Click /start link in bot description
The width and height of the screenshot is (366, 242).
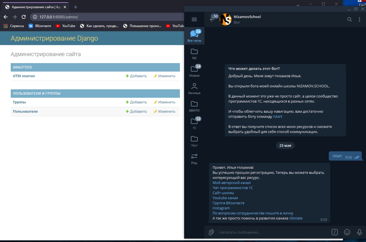tap(278, 117)
